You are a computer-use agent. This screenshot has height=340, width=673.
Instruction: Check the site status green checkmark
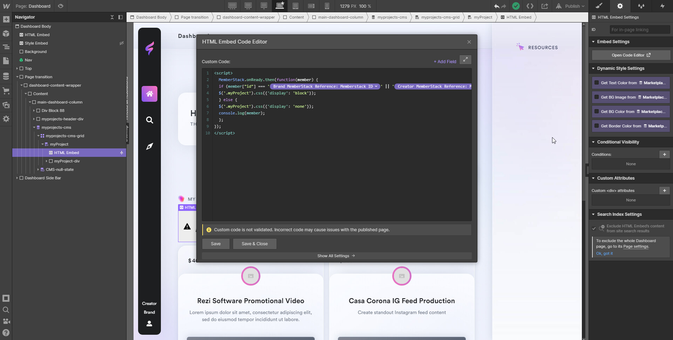516,6
